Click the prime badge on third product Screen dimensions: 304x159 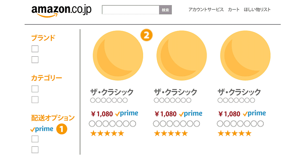click(x=254, y=114)
